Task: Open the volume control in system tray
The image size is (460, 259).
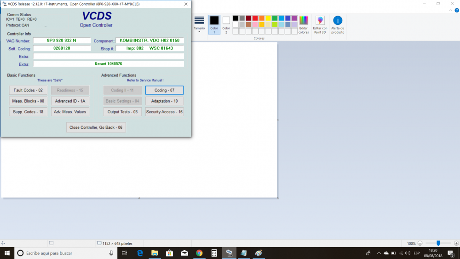Action: tap(408, 253)
